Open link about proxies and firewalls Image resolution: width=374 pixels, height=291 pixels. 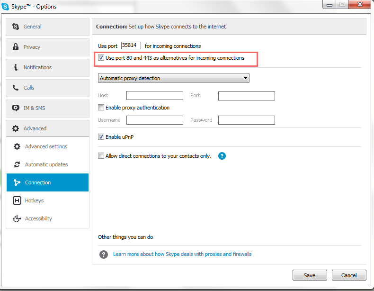pyautogui.click(x=182, y=254)
